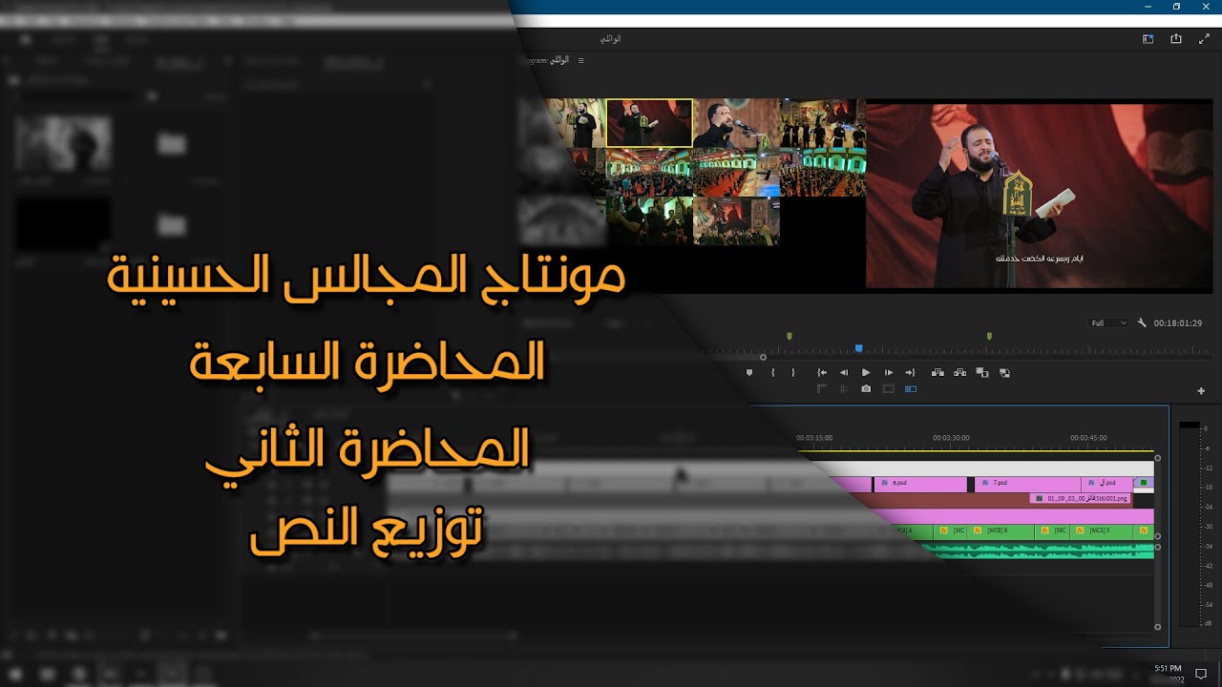
Task: Toggle the rectangle icon beside Export Frame
Action: tap(889, 389)
